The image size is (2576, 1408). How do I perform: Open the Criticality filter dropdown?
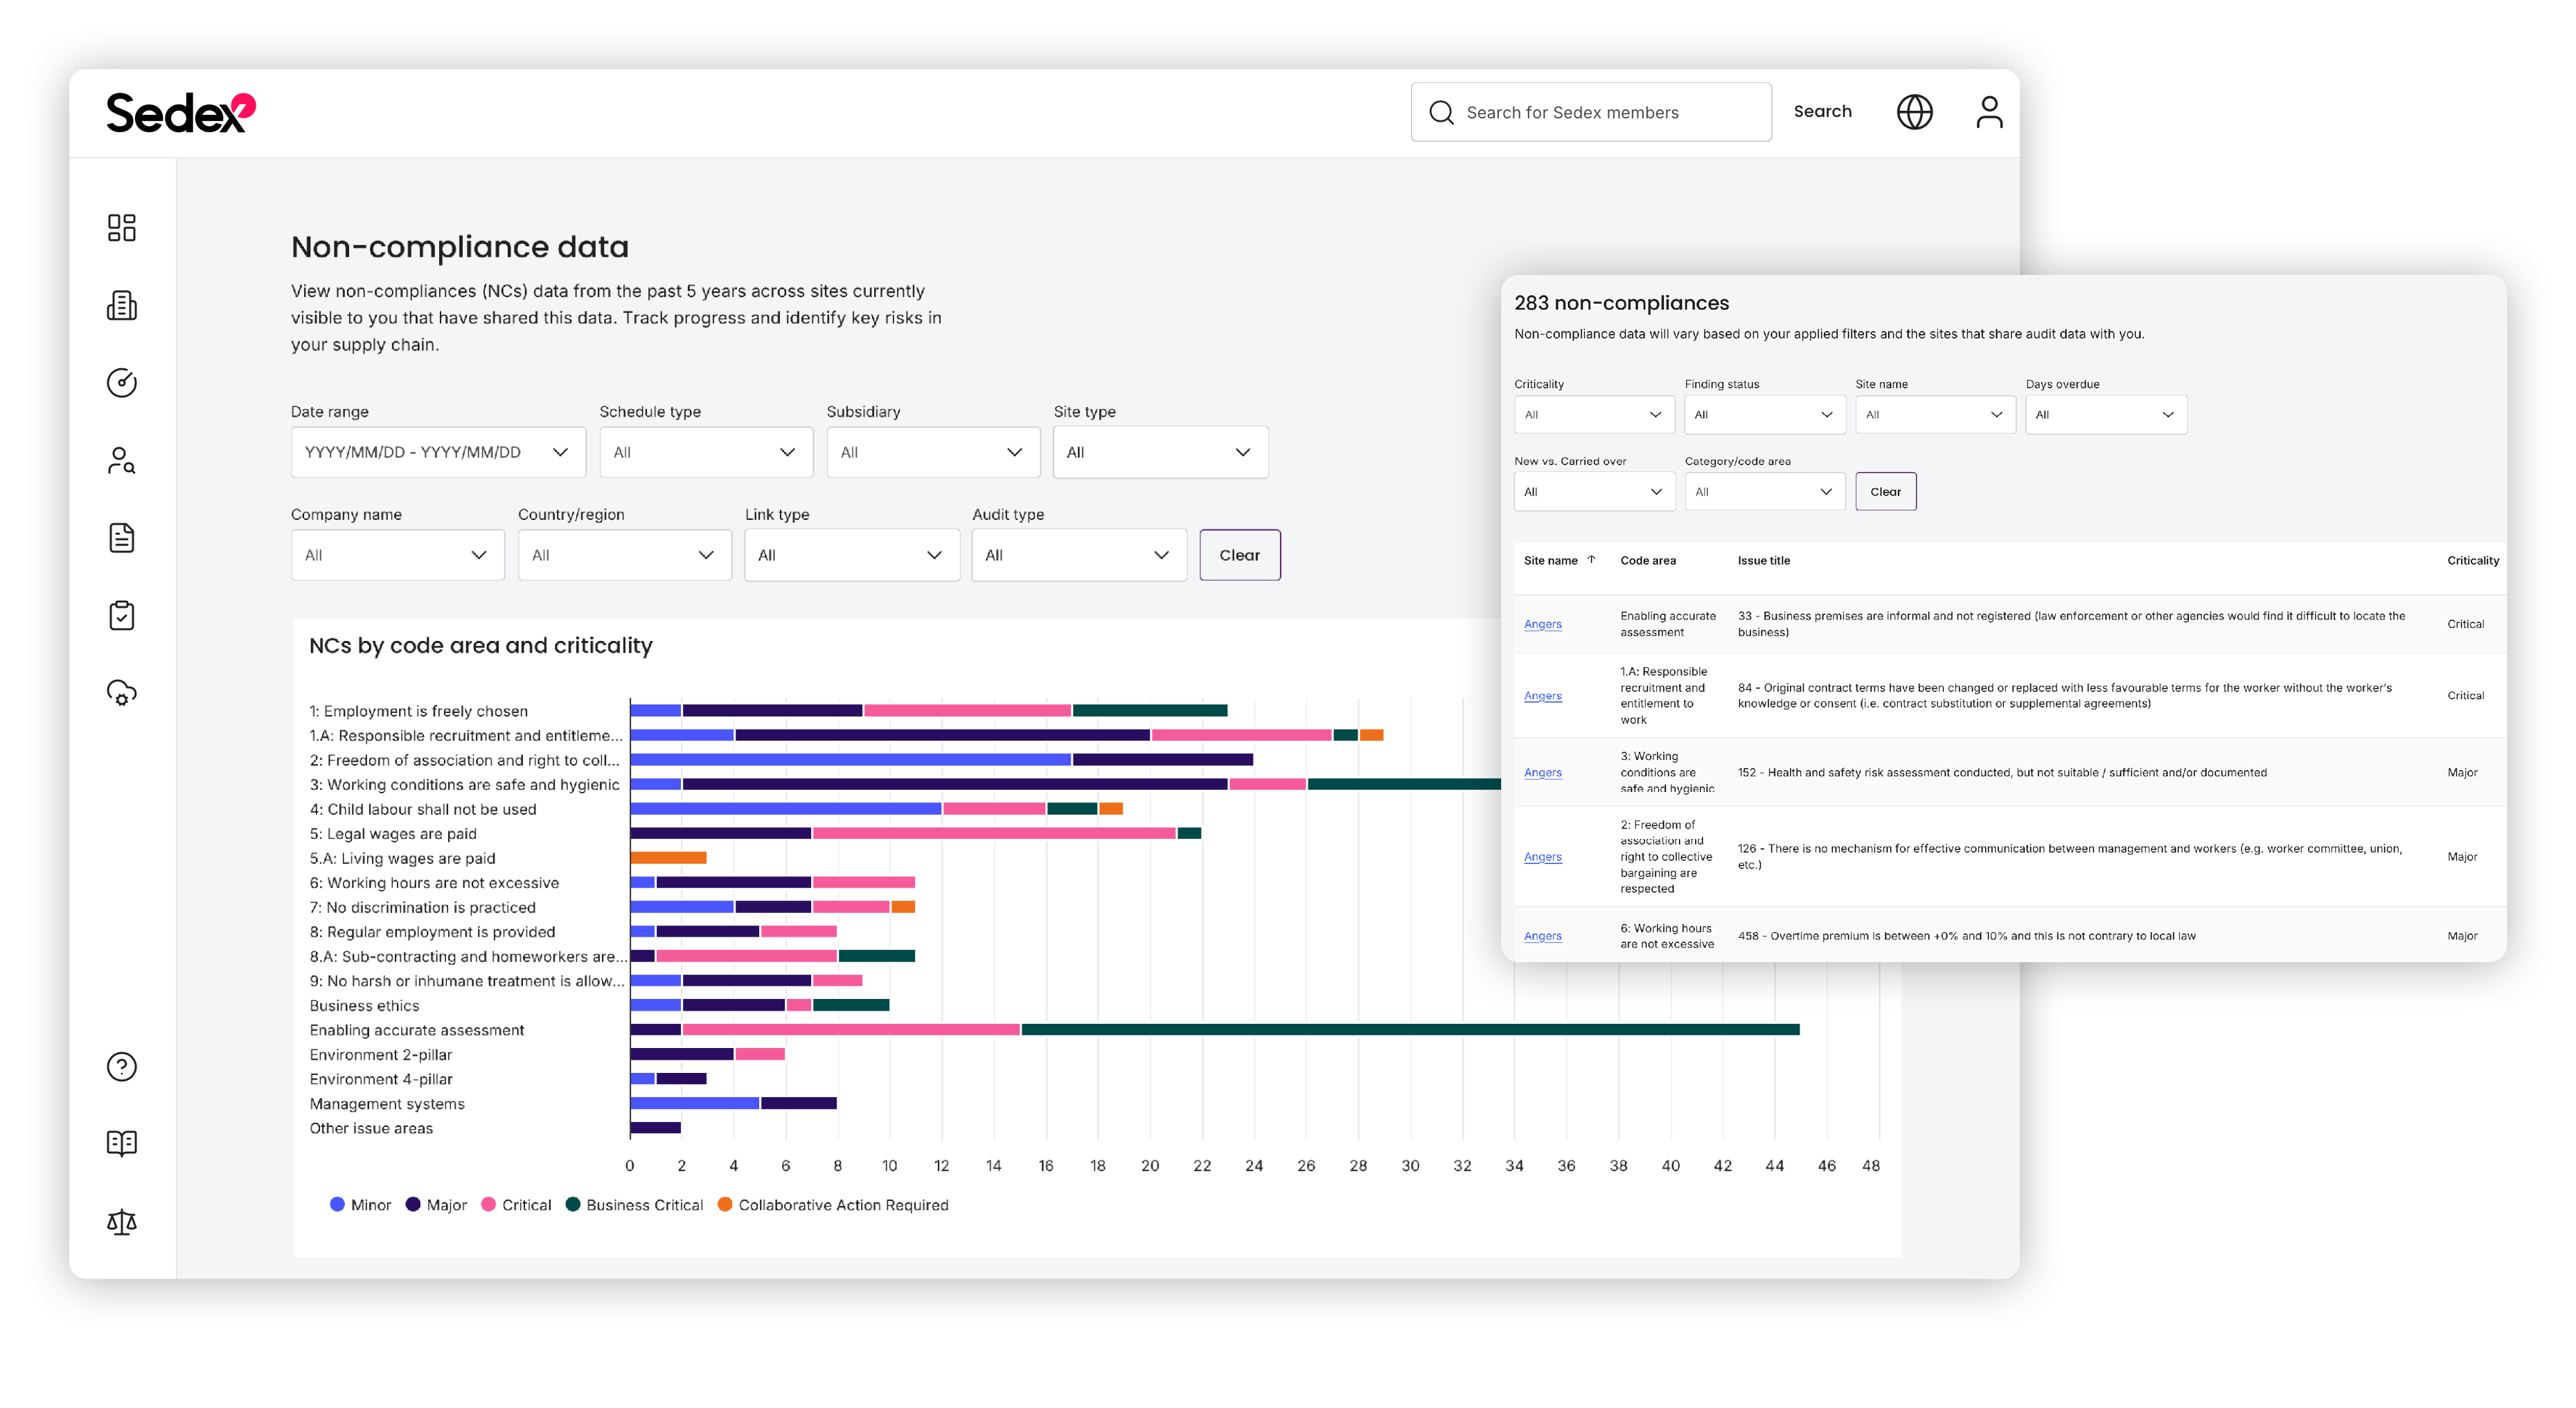tap(1594, 415)
